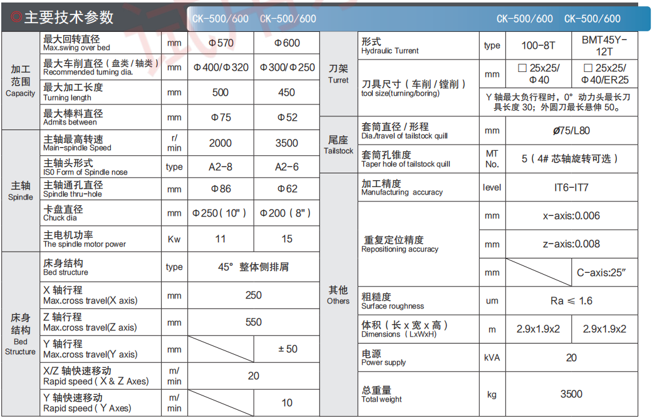Click the A2-8 spindle nose cell
Screen dimensions: 652x418
220,166
